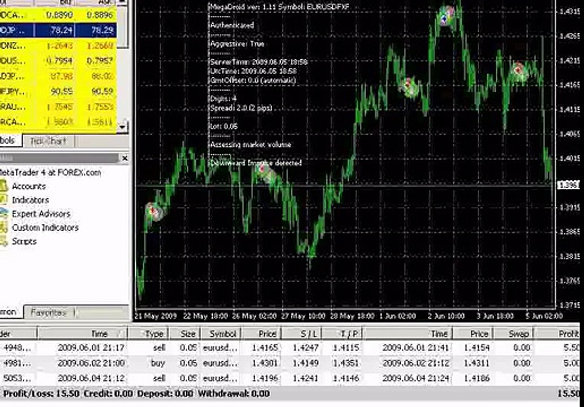This screenshot has width=584, height=407.
Task: Click the Scripts icon in Navigator
Action: tap(3, 241)
